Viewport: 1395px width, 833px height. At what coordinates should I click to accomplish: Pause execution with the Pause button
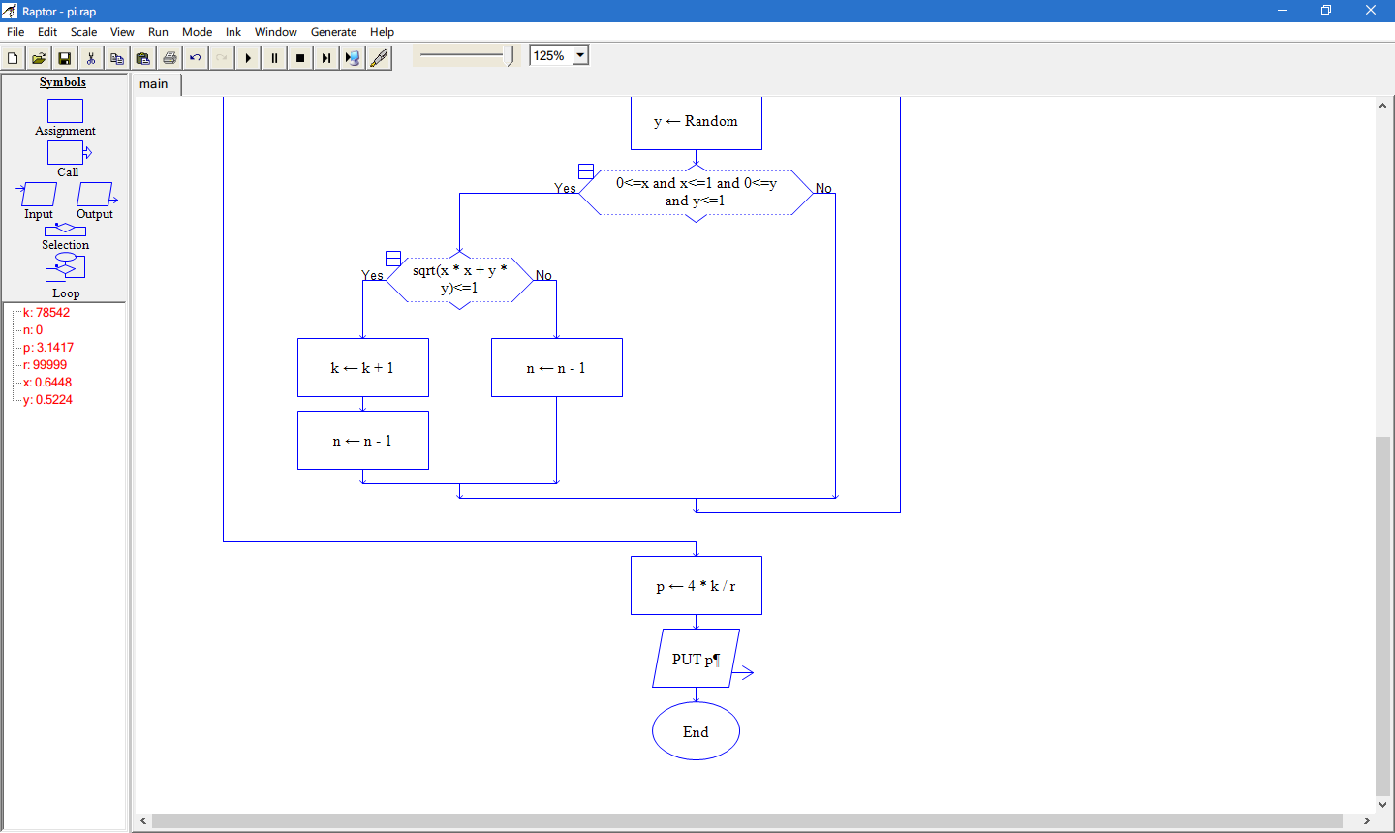[x=274, y=58]
